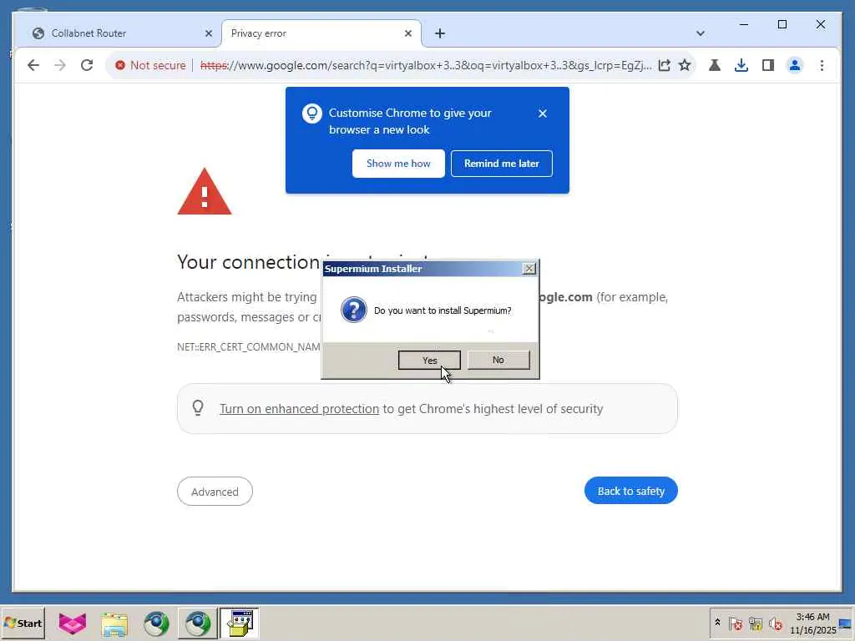Screen dimensions: 855x641
Task: Click the muted volume tray icon
Action: pos(775,623)
